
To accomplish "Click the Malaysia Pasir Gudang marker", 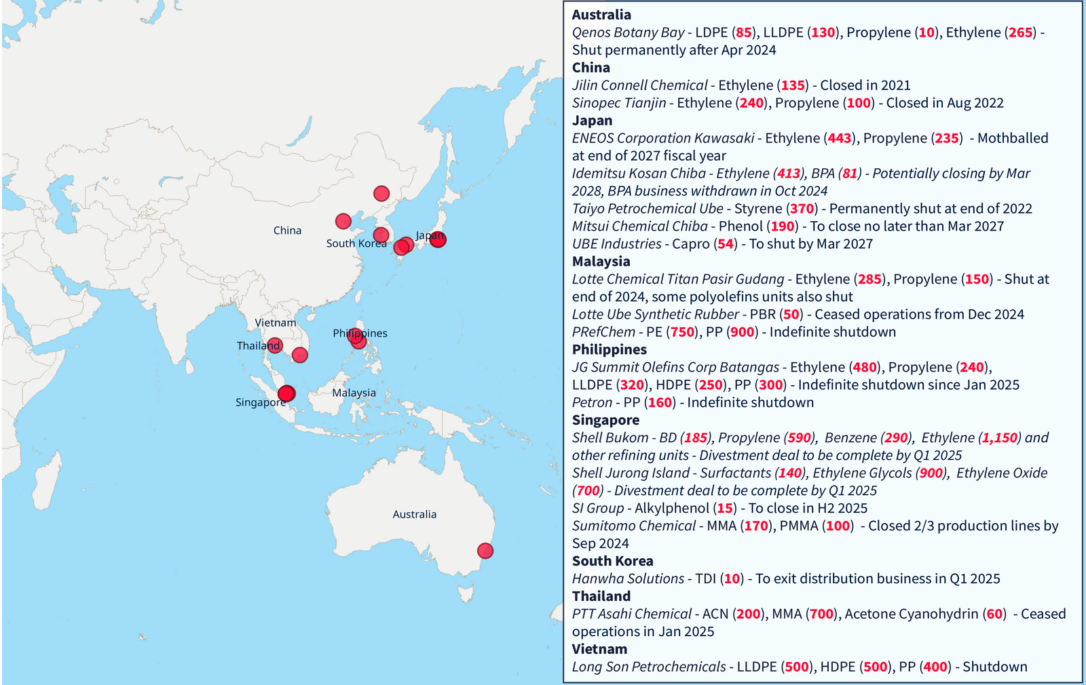I will click(x=289, y=391).
